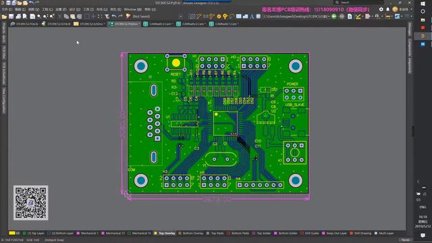Screen dimensions: 432x243
Task: Select the Interactive Routing tool
Action: 199,16
